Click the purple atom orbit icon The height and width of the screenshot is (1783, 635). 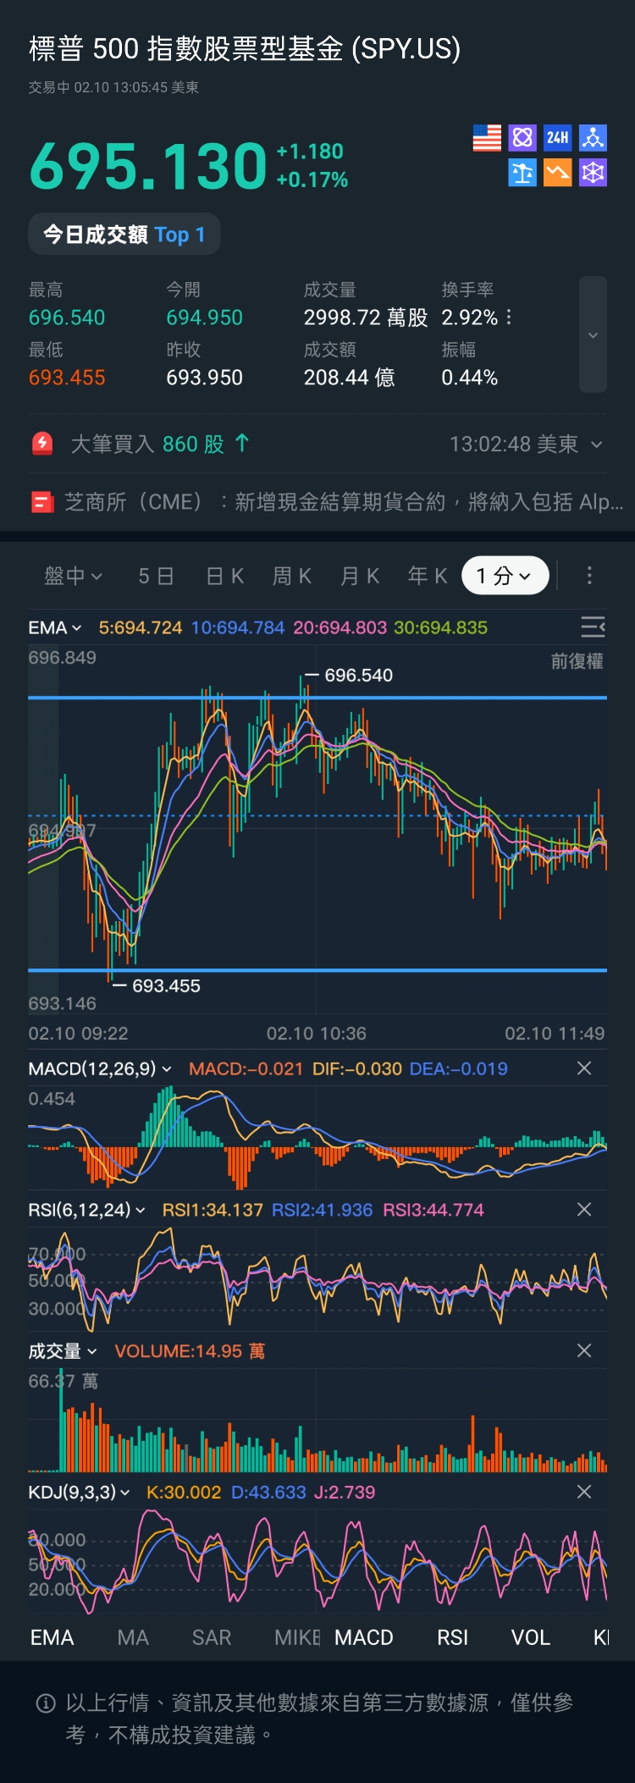point(522,138)
